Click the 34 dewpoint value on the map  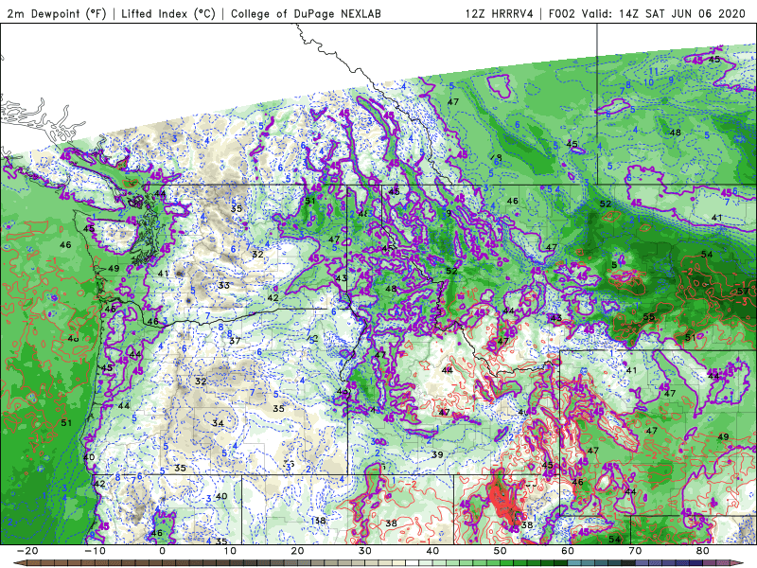(218, 423)
